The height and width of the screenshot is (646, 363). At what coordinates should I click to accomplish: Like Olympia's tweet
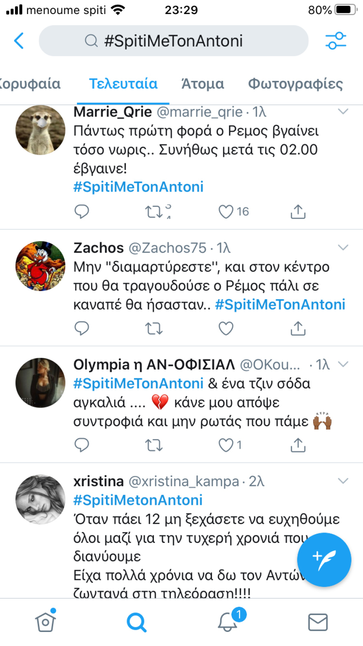coord(225,445)
